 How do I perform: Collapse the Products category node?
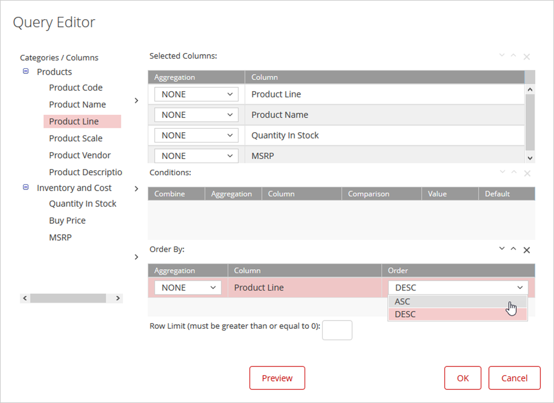(x=26, y=72)
